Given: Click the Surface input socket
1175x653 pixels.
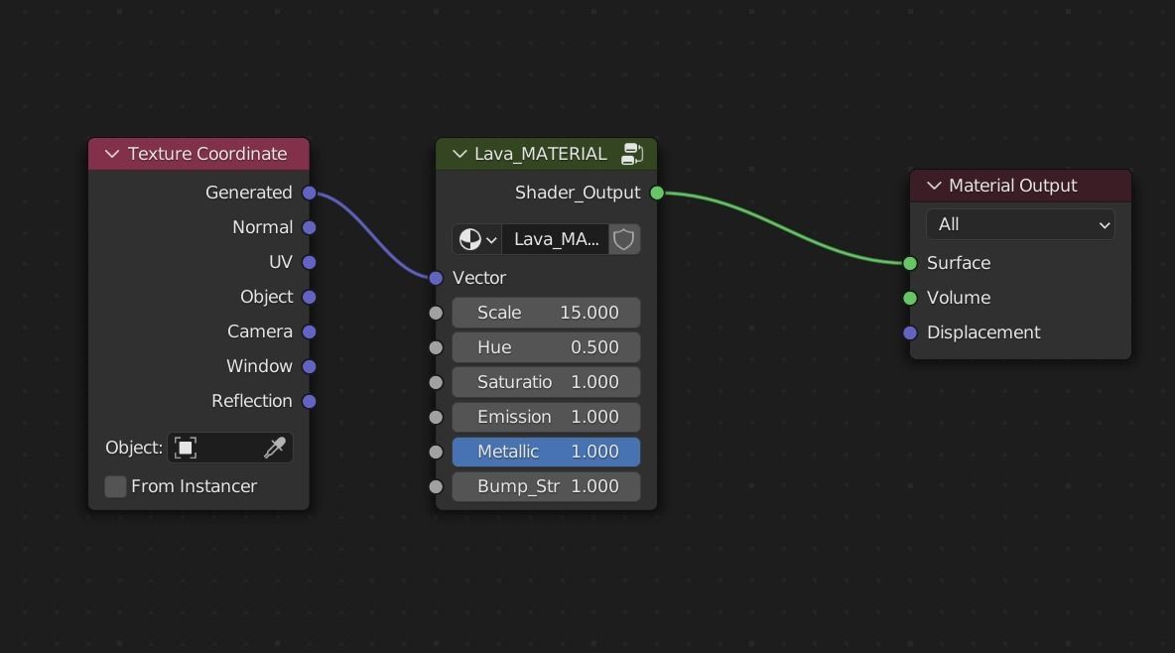Looking at the screenshot, I should click(910, 263).
